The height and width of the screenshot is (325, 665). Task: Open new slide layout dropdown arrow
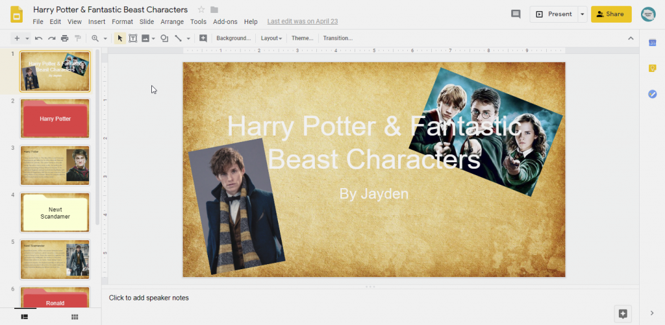27,38
